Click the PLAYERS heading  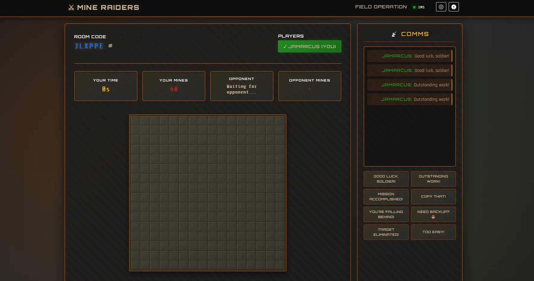pos(291,36)
